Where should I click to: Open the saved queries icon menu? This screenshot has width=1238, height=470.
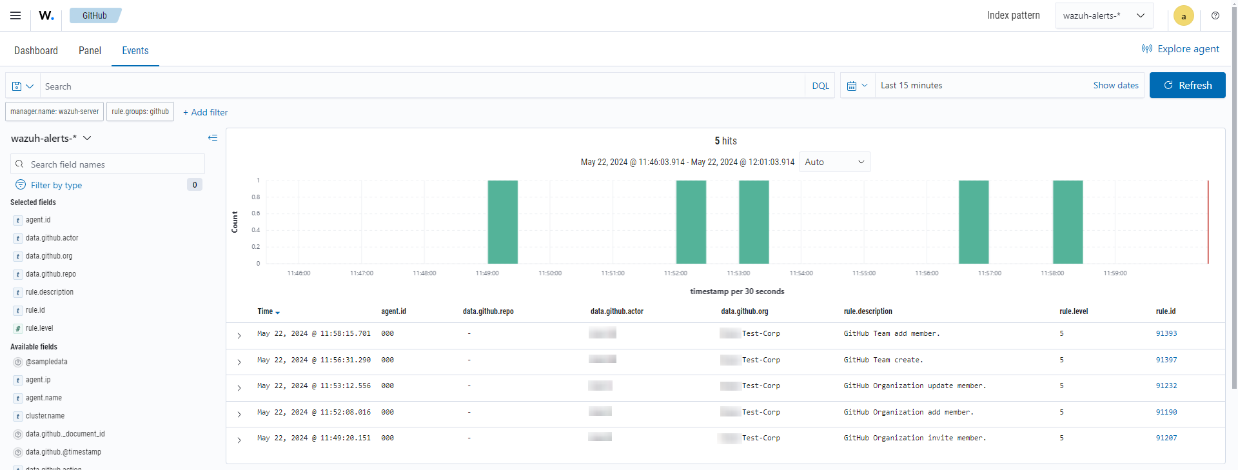[x=23, y=86]
